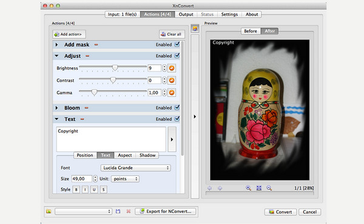
Task: Click the Gamma slider handle
Action: click(94, 92)
